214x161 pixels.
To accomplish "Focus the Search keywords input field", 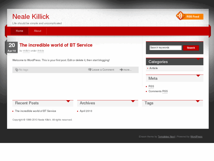I will click(x=165, y=48).
